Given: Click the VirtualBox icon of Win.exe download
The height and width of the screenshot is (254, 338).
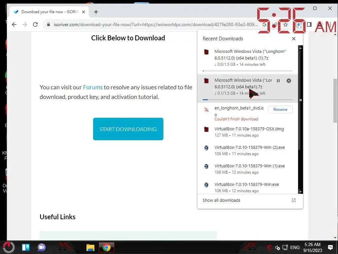Looking at the screenshot, I should (x=206, y=185).
